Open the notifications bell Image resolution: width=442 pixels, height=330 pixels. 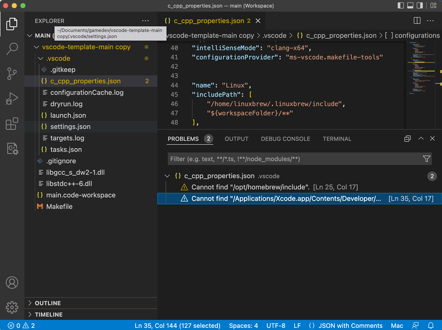[430, 325]
